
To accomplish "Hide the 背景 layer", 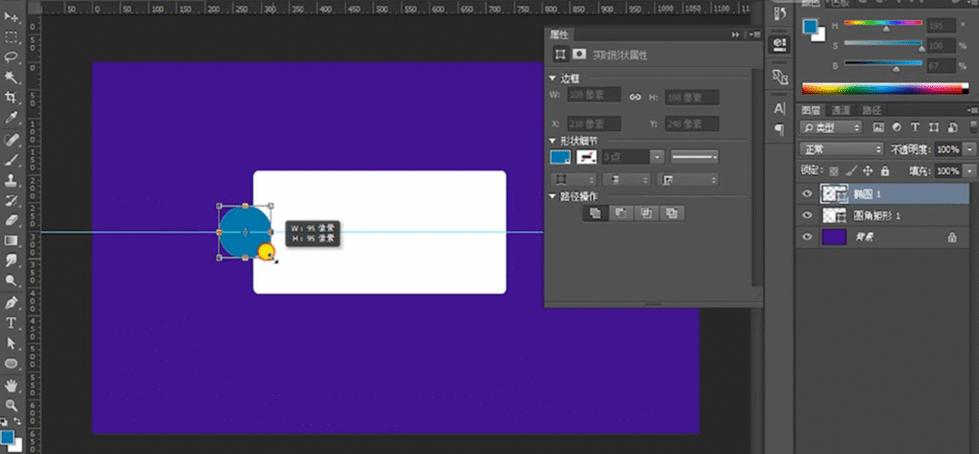I will tap(807, 237).
